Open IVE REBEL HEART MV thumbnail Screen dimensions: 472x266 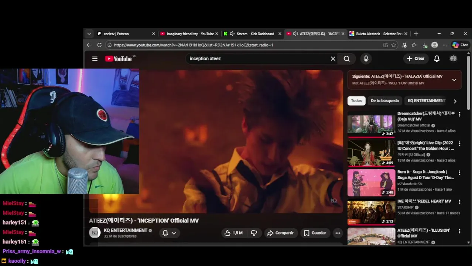click(x=371, y=212)
